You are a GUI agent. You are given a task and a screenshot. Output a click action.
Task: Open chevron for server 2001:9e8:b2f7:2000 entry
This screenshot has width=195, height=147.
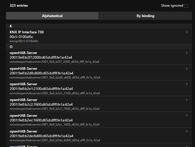coord(187,53)
